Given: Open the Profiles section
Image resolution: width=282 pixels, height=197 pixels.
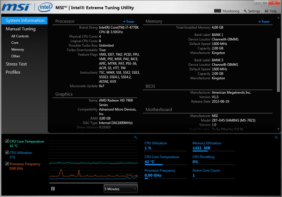Looking at the screenshot, I should pyautogui.click(x=13, y=72).
